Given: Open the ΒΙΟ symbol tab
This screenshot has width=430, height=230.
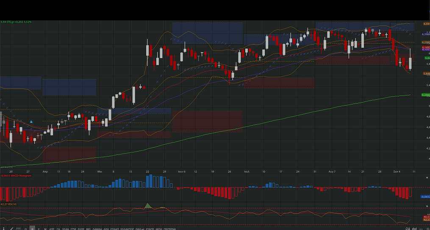Looking at the screenshot, I should point(88,229).
